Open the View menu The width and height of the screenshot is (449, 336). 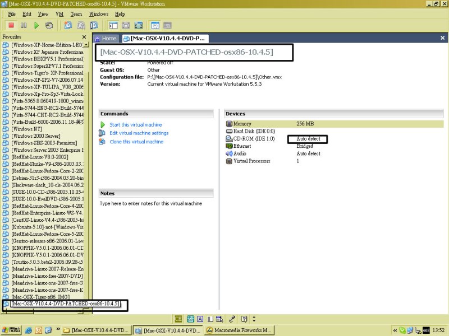pos(43,14)
